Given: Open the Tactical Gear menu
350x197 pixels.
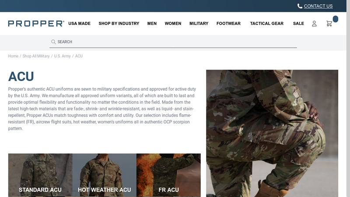Looking at the screenshot, I should click(x=266, y=24).
